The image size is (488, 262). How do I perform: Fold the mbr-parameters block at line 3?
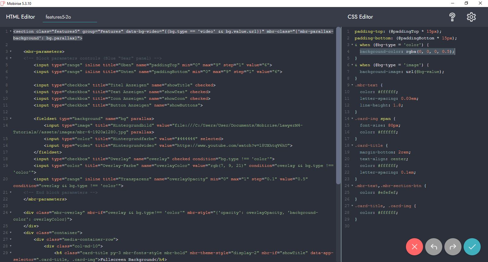11,52
